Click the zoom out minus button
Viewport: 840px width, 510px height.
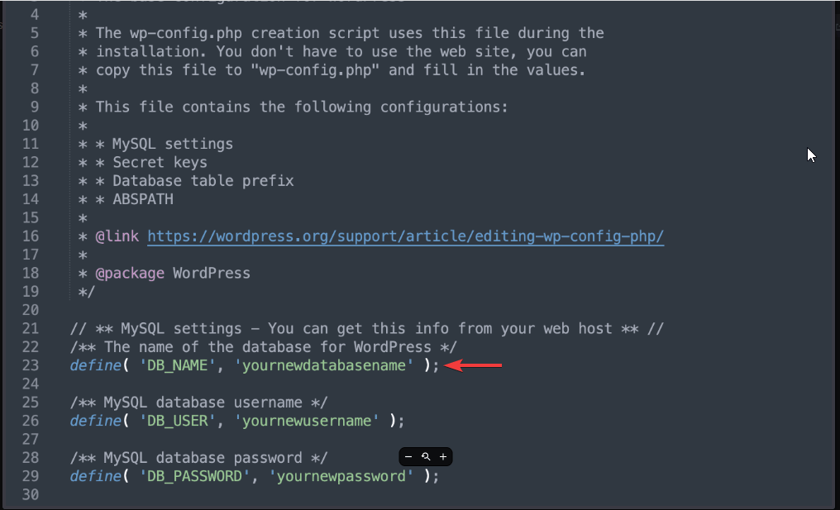[x=408, y=457]
